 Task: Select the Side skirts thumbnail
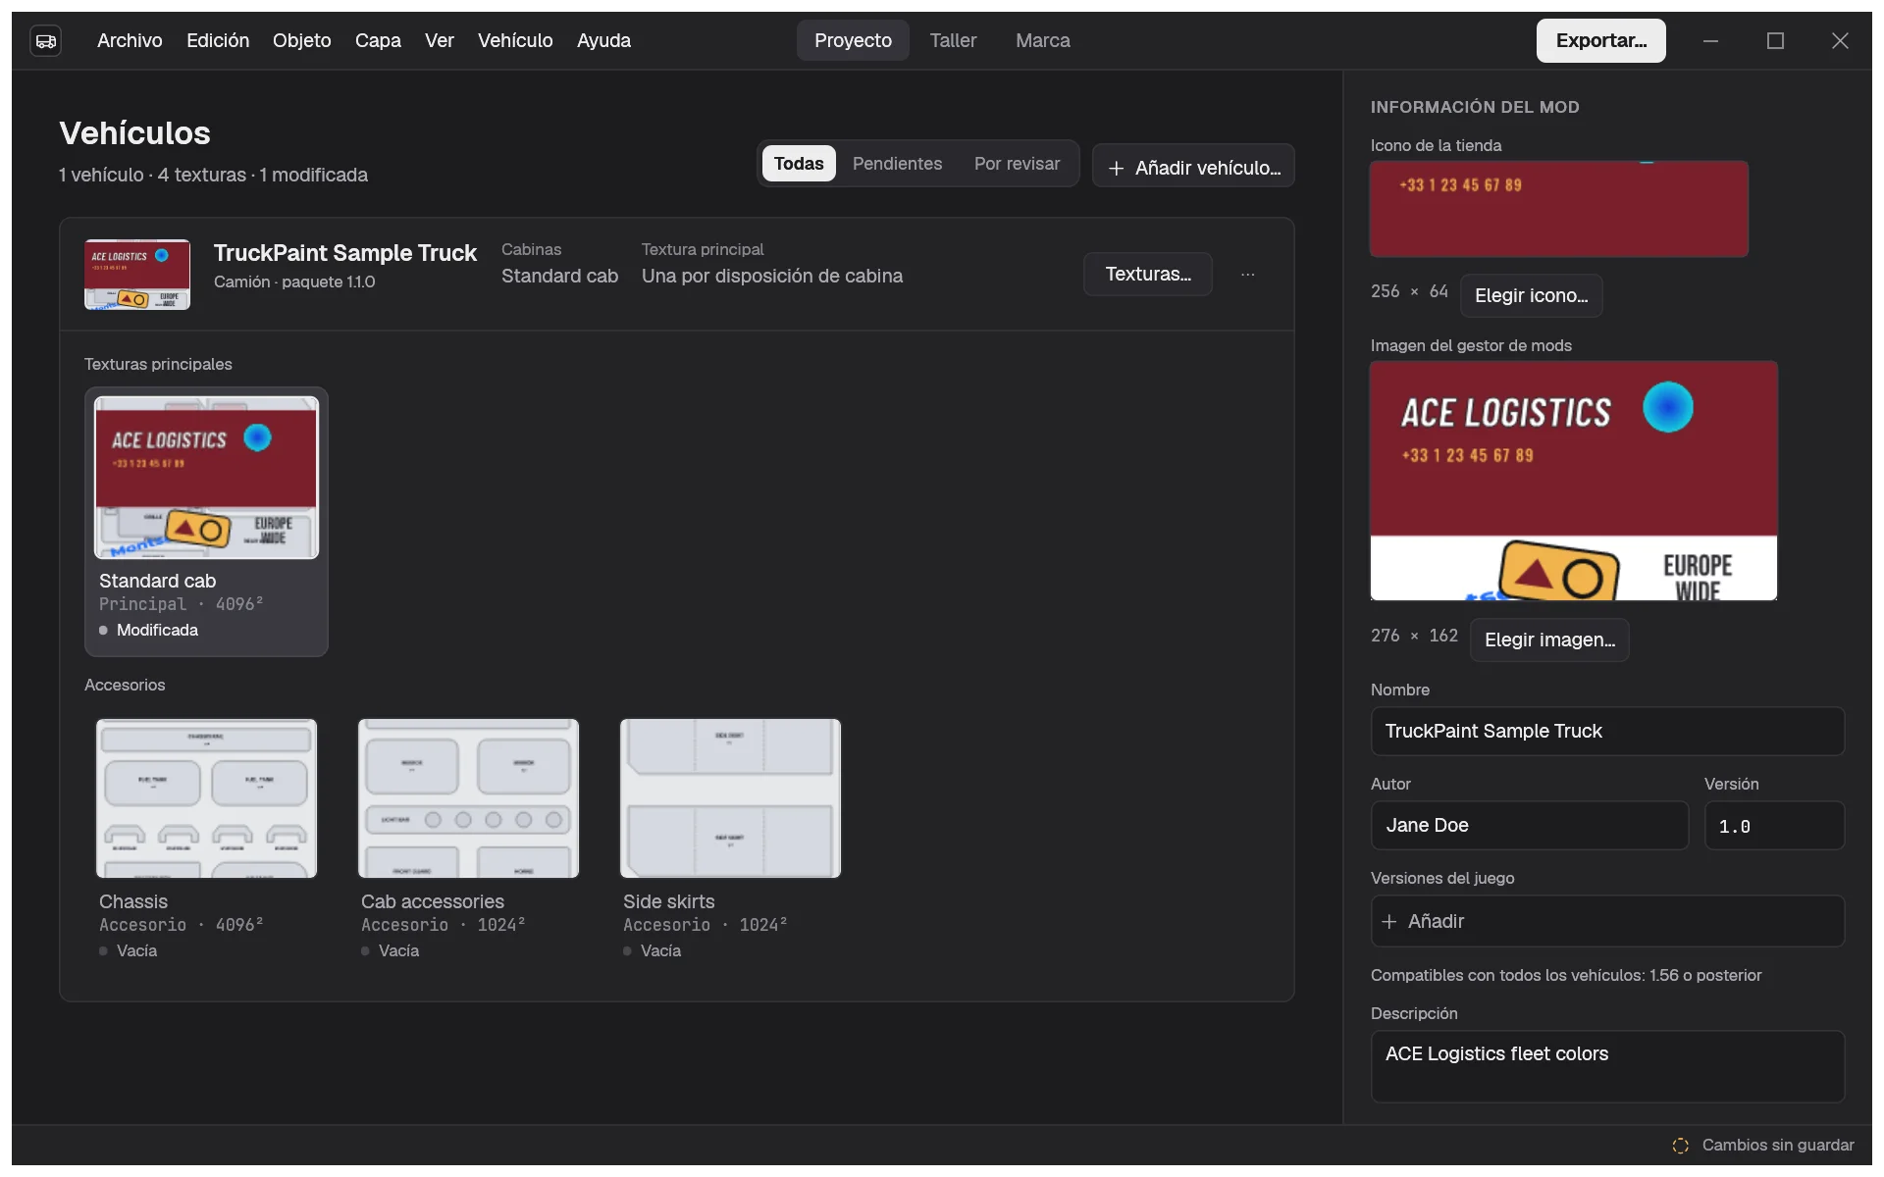(x=730, y=798)
